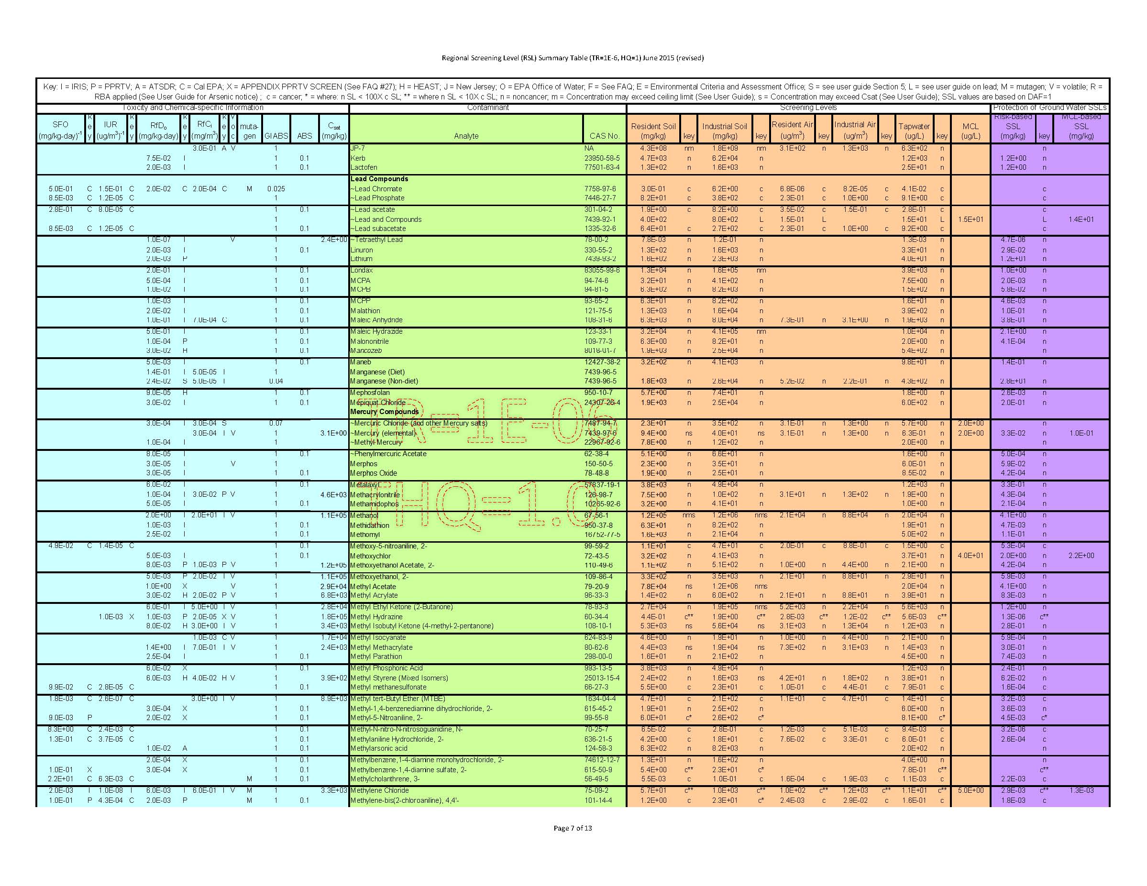Click the Resident Air column header
Screen dimensions: 1147x886
(x=793, y=130)
